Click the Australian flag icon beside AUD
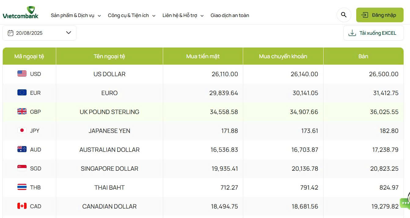 pyautogui.click(x=22, y=149)
